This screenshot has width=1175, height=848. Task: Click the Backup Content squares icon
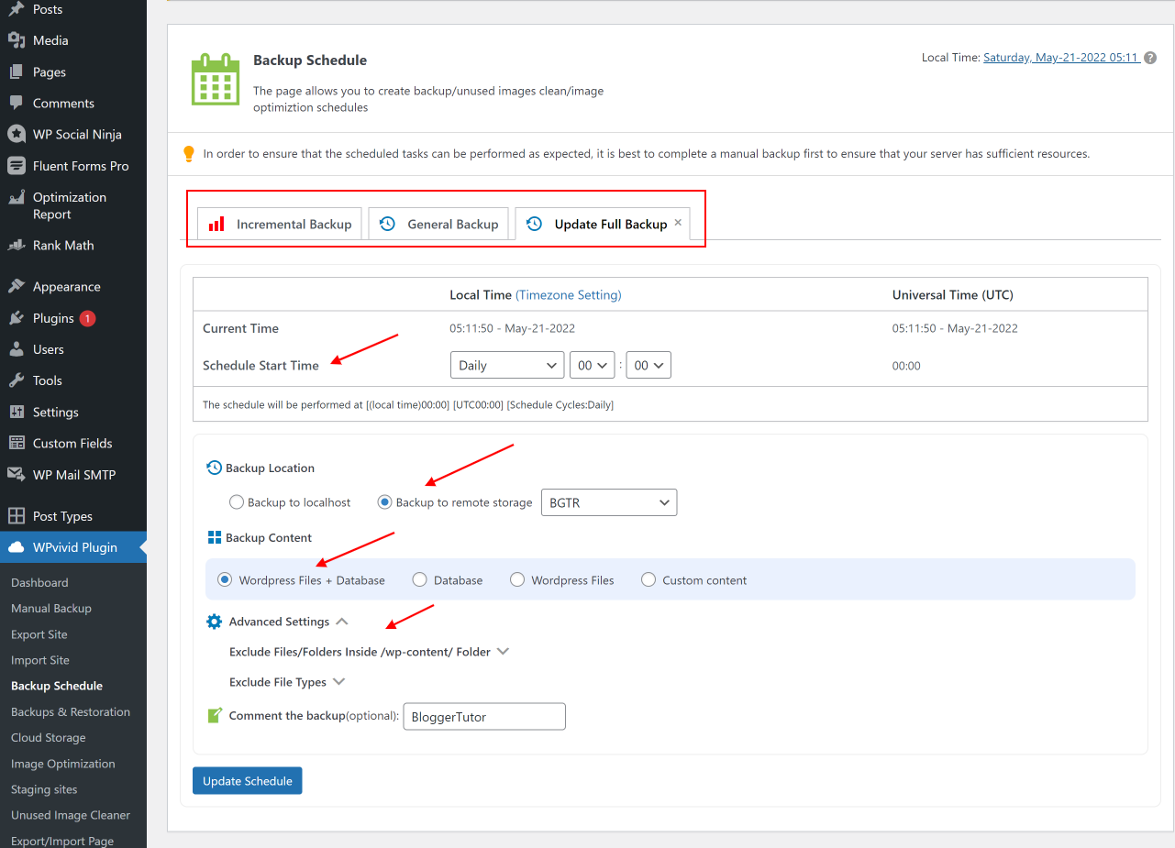(215, 537)
